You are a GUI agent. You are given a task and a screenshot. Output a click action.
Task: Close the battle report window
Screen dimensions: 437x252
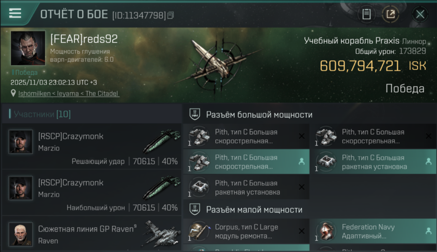420,14
